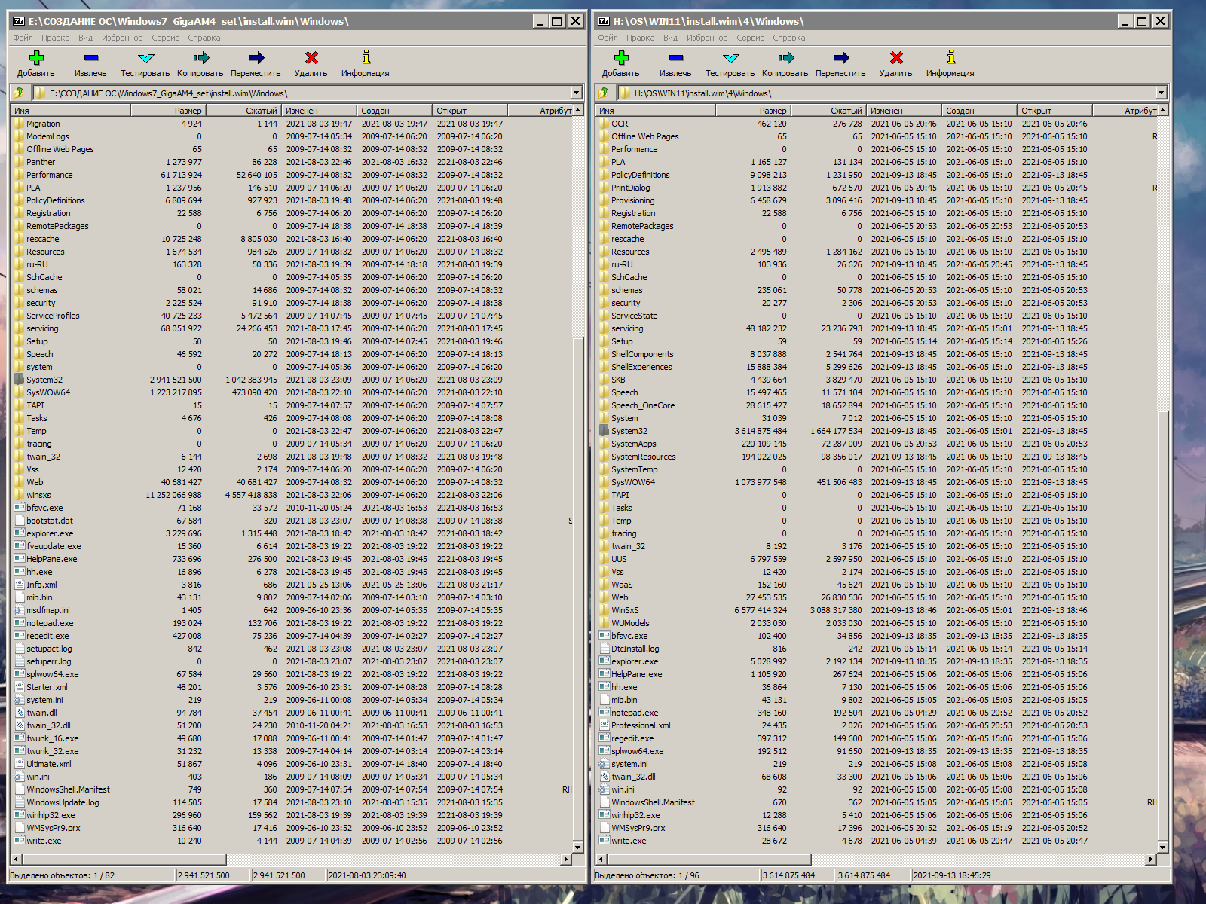
Task: Expand right window path dropdown
Action: point(1161,93)
